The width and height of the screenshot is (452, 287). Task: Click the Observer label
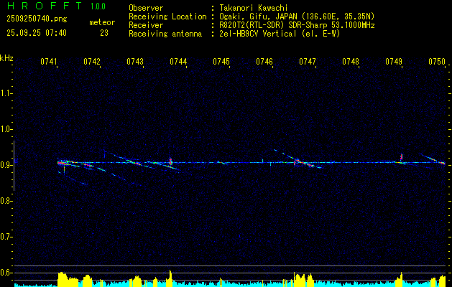pos(146,8)
